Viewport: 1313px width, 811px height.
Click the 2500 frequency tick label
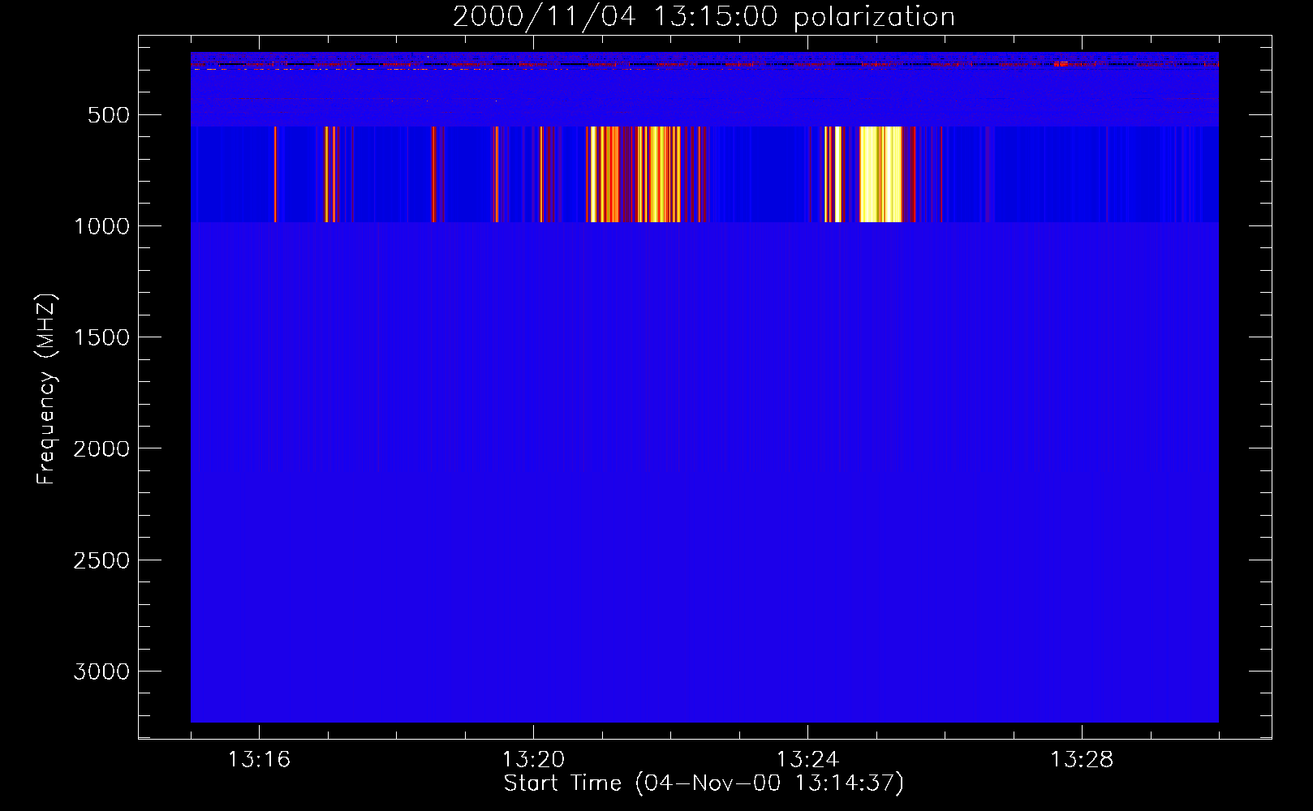pyautogui.click(x=101, y=560)
